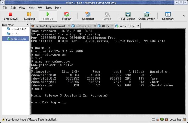The height and width of the screenshot is (123, 188).
Task: Click the Shut Down toolbar icon
Action: point(10,14)
